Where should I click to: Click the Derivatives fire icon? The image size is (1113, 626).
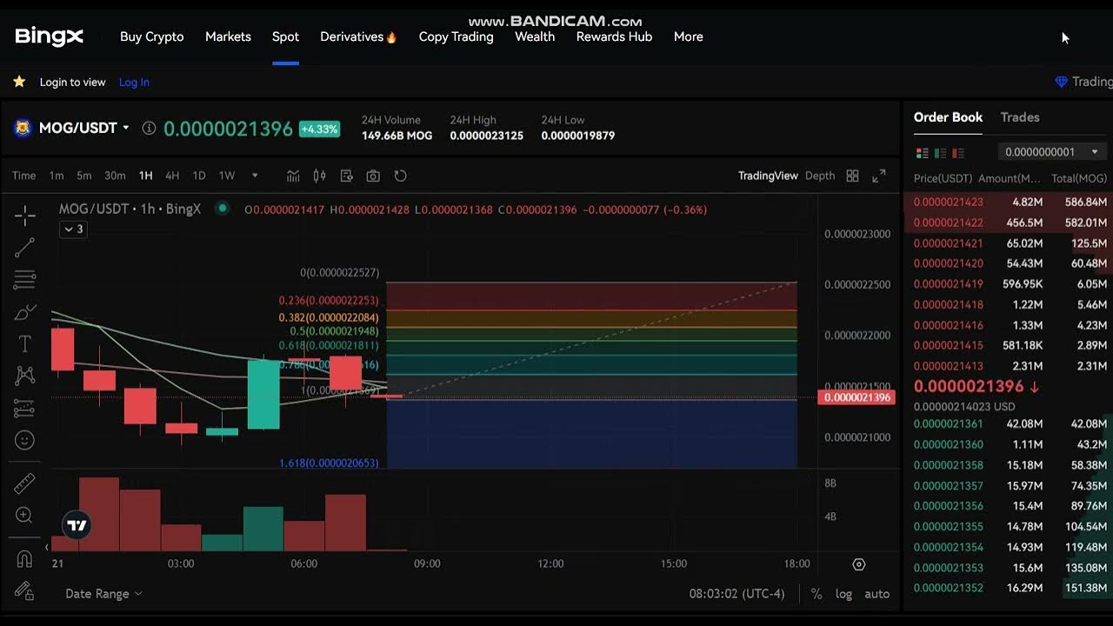(391, 37)
